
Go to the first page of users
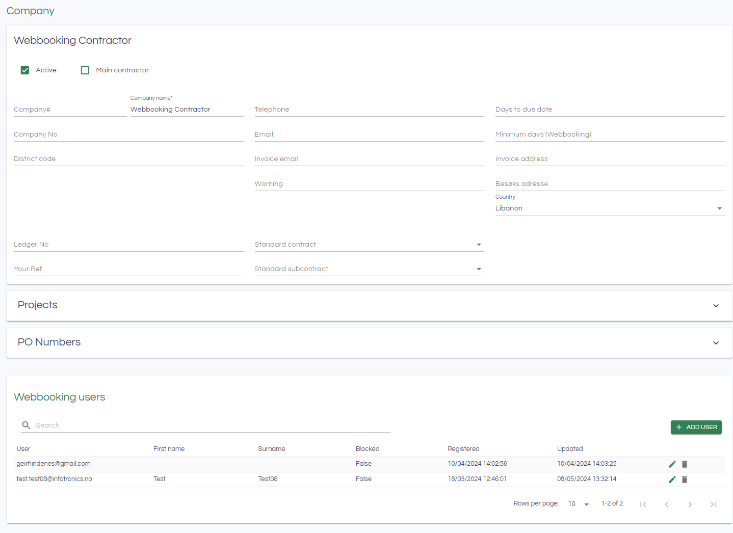tap(643, 504)
